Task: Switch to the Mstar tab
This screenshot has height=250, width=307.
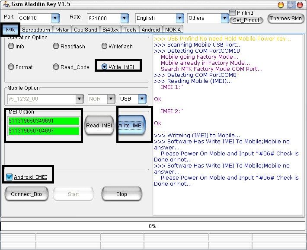Action: [62, 30]
